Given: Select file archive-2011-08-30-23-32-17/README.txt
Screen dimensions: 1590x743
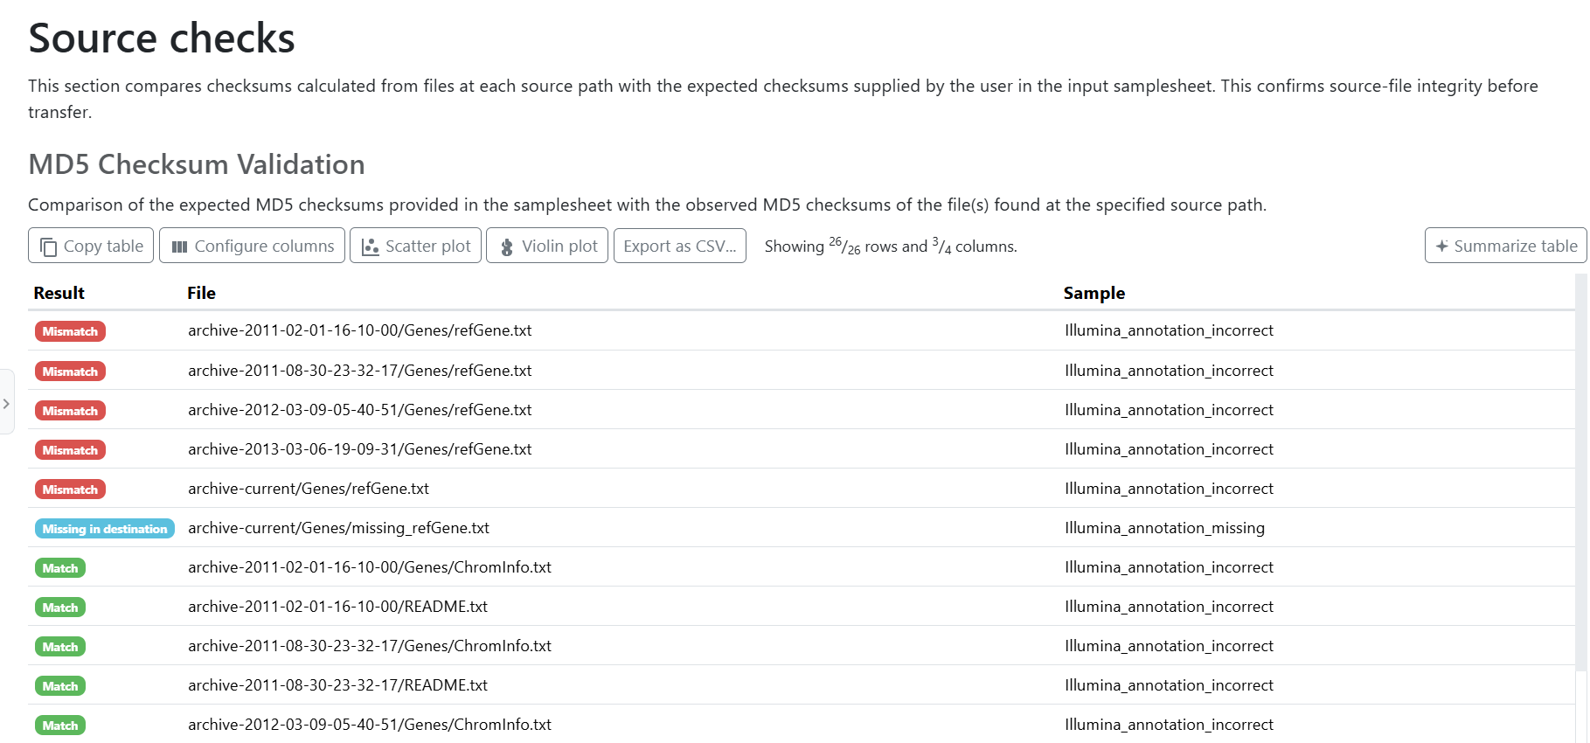Looking at the screenshot, I should click(337, 685).
